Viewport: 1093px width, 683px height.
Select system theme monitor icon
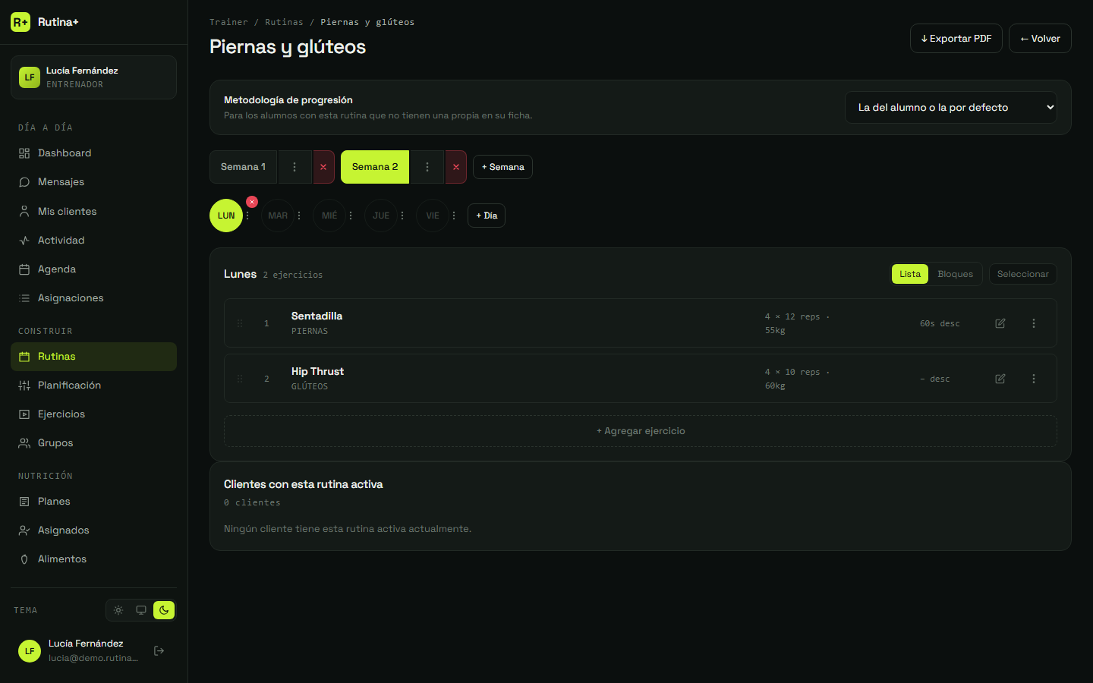point(141,610)
